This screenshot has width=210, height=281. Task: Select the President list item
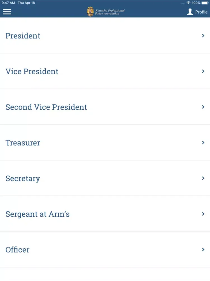point(105,35)
